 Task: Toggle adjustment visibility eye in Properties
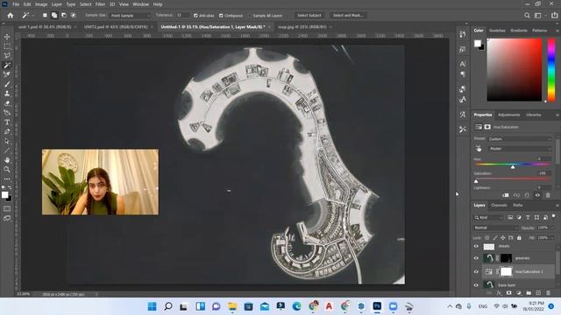tap(537, 195)
